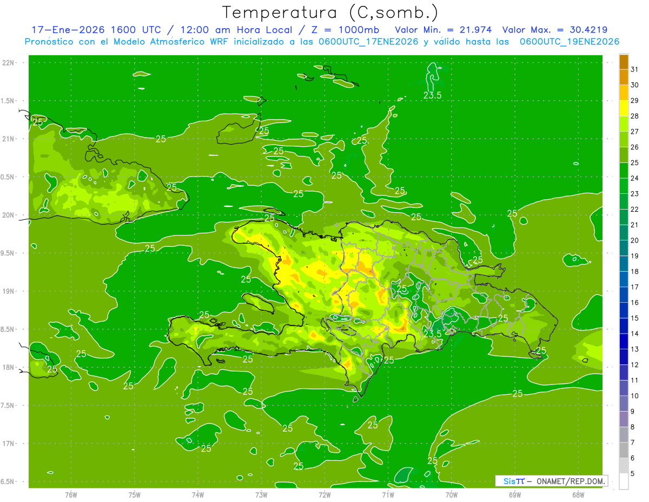Click the 22N latitude axis label
Image resolution: width=649 pixels, height=502 pixels.
[x=9, y=63]
